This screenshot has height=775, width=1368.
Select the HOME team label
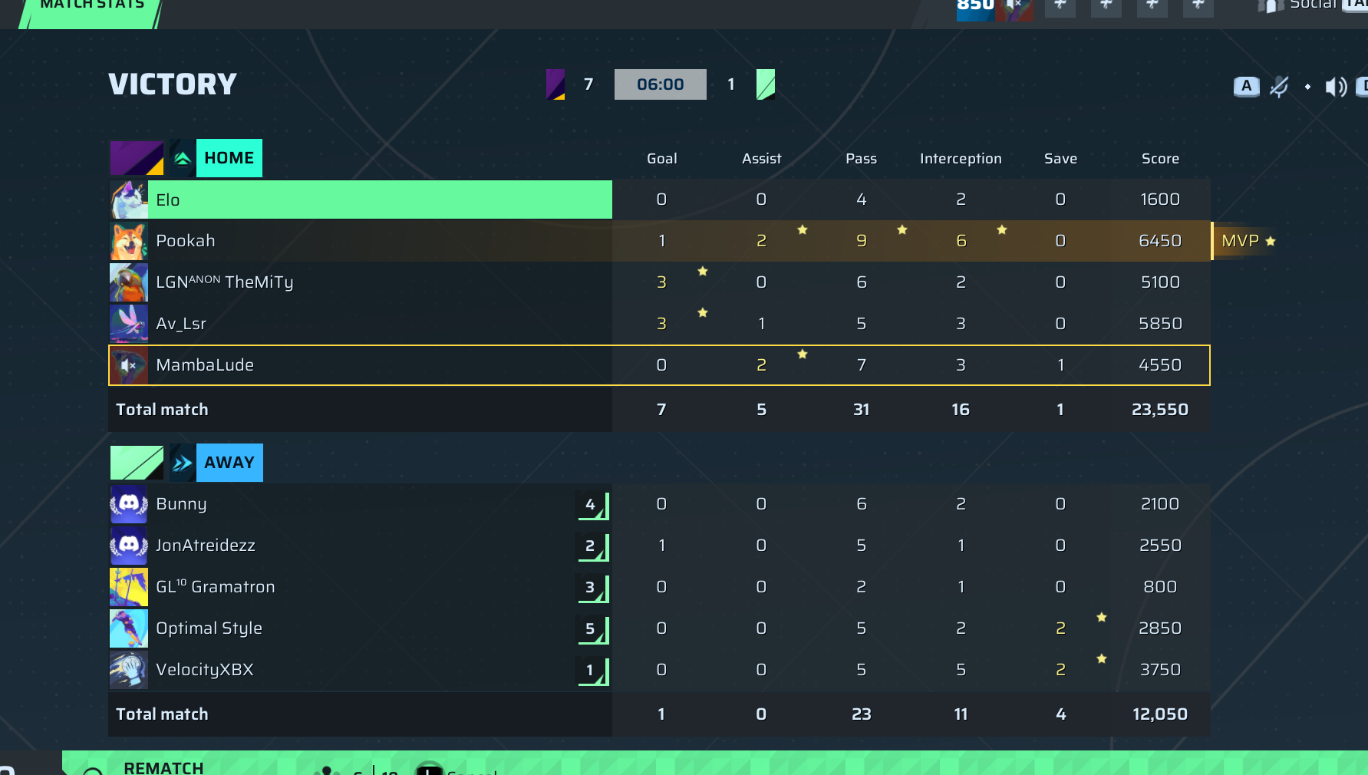click(229, 158)
